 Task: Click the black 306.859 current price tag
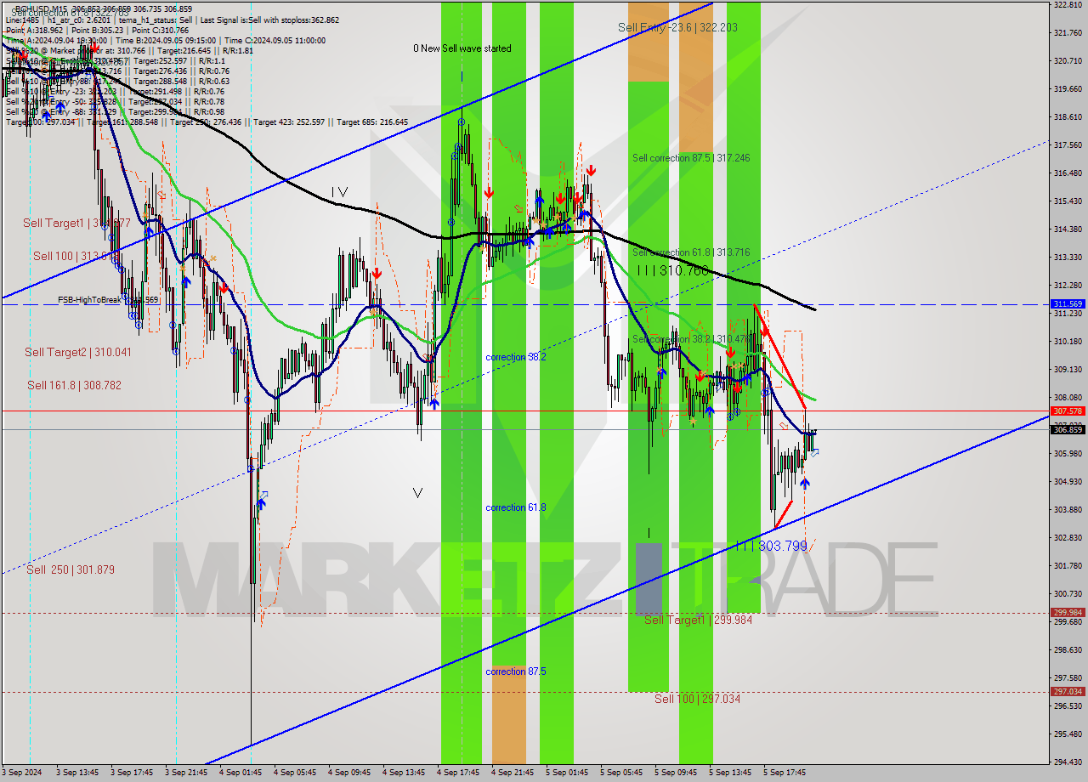(x=1068, y=429)
